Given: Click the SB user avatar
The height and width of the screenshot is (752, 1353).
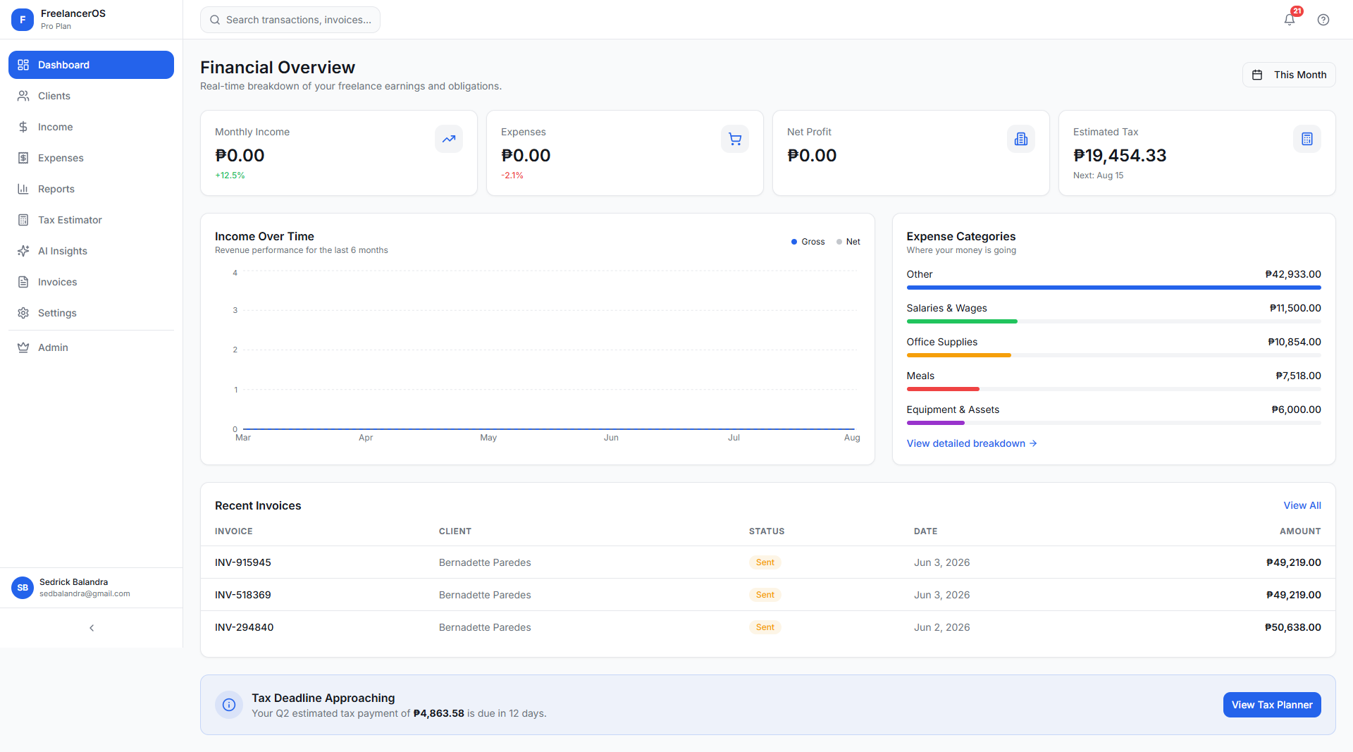Looking at the screenshot, I should [x=23, y=588].
